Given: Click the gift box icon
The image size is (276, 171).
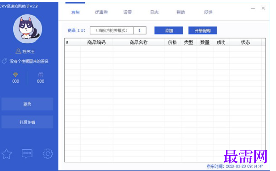Looking at the screenshot, I should coord(41,75).
